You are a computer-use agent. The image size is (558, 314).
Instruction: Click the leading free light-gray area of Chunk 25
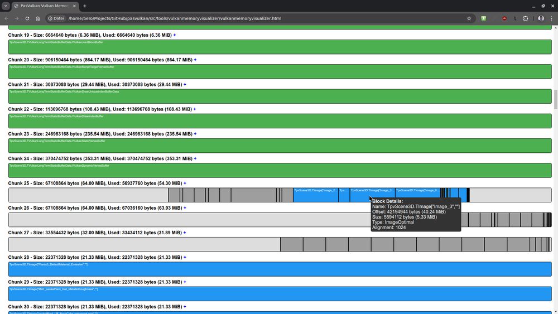[x=88, y=195]
